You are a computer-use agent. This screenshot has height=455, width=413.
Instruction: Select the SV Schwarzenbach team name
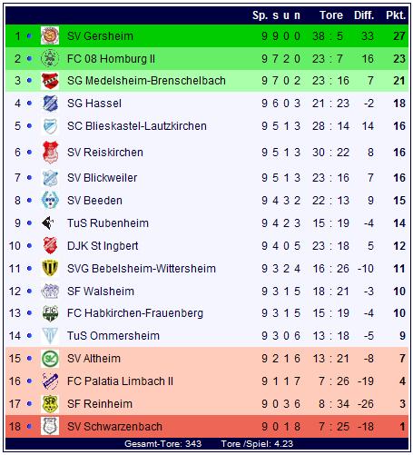(x=114, y=427)
